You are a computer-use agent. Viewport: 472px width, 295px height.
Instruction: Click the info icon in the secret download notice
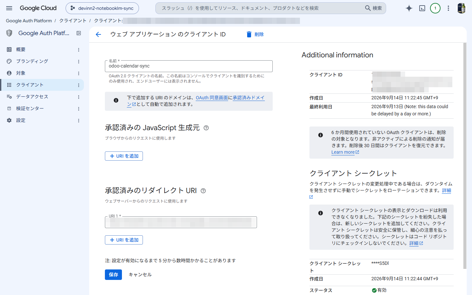pyautogui.click(x=321, y=213)
